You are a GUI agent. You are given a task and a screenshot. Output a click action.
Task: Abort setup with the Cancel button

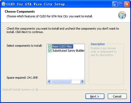coord(117,96)
